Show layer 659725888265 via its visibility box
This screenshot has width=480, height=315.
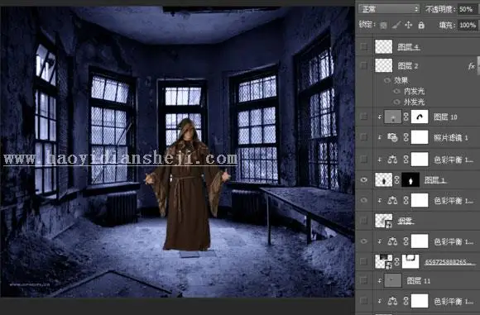tap(363, 262)
